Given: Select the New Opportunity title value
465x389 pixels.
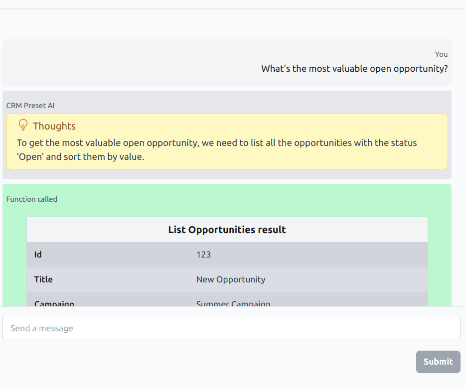Looking at the screenshot, I should [x=231, y=279].
